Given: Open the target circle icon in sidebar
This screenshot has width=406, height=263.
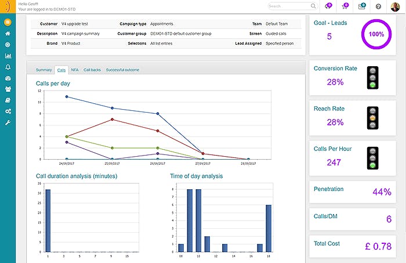Looking at the screenshot, I should click(8, 45).
